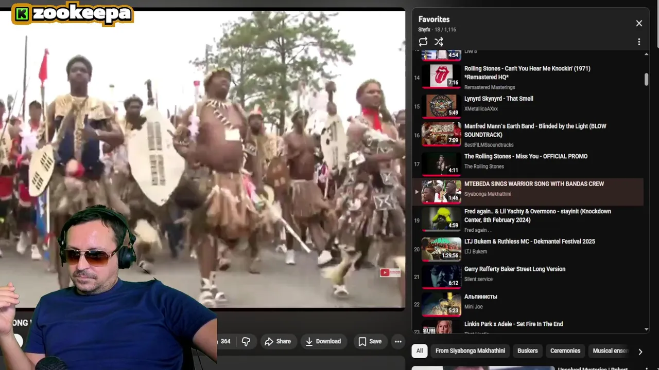Open Manfred Mann's Blinded by the Light thumbnail
The height and width of the screenshot is (370, 659).
click(441, 134)
